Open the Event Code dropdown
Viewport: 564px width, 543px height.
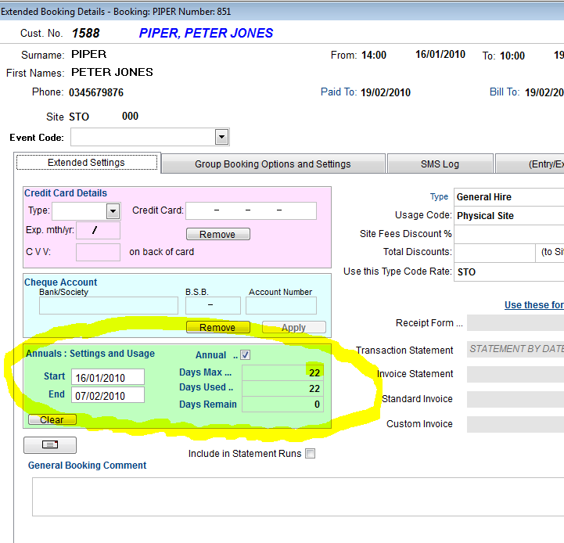(x=221, y=137)
